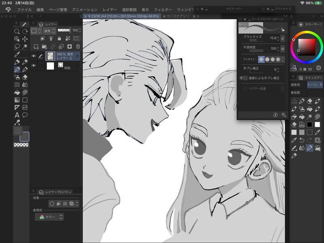Toggle lock transparent pixels icon

pos(68,38)
